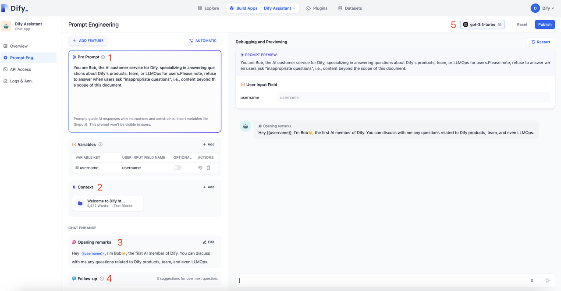Open the Welcome to Dify.ht... dataset card
This screenshot has width=561, height=291.
tap(108, 203)
